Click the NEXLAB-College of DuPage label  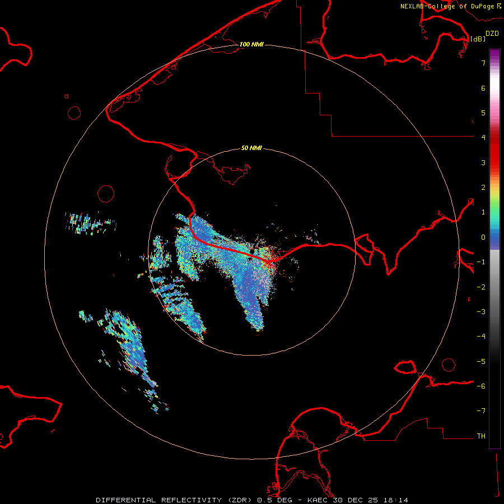(450, 6)
